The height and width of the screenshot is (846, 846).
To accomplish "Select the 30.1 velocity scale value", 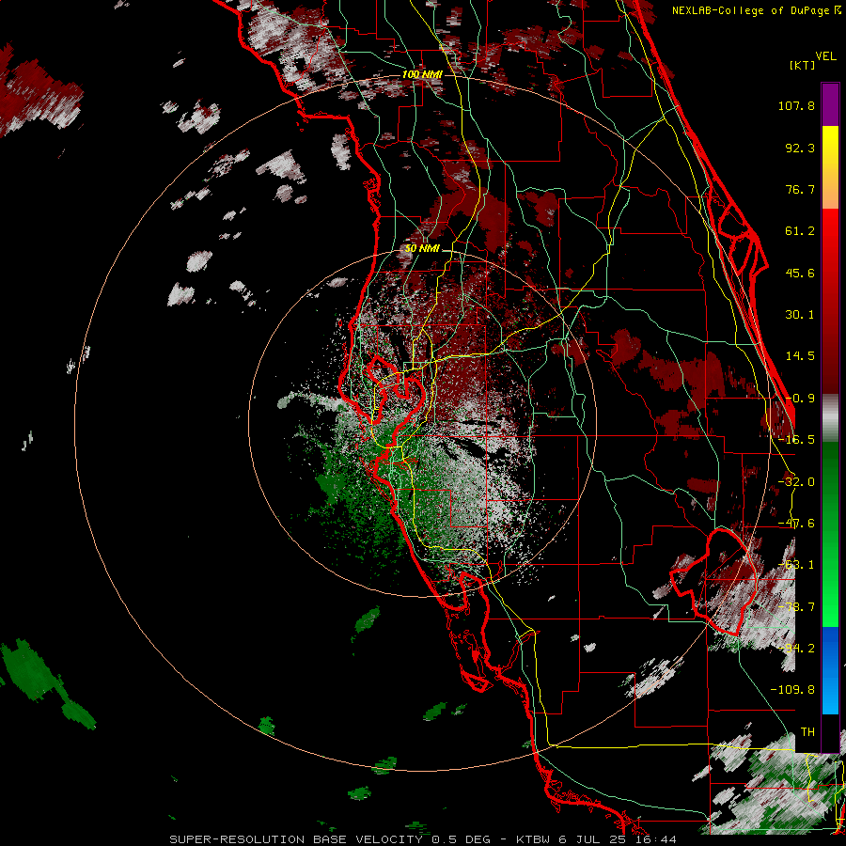I will [800, 315].
